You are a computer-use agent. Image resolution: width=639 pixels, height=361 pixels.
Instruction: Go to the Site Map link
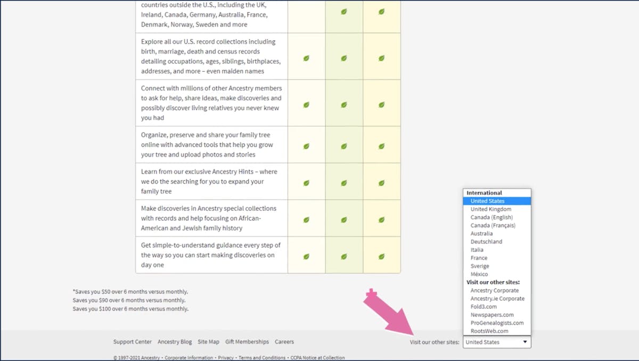(208, 342)
